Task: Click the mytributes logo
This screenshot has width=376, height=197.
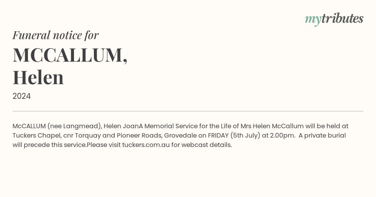Action: point(334,19)
